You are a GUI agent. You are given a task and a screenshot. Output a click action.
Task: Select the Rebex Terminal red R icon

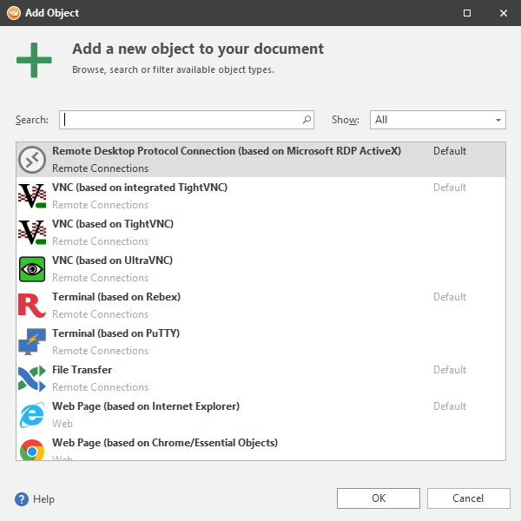(x=32, y=306)
